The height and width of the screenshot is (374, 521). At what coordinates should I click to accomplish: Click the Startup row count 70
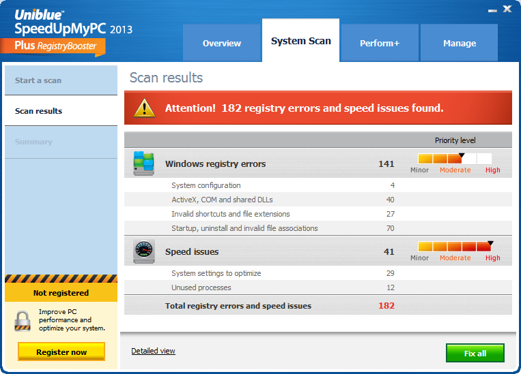coord(390,228)
